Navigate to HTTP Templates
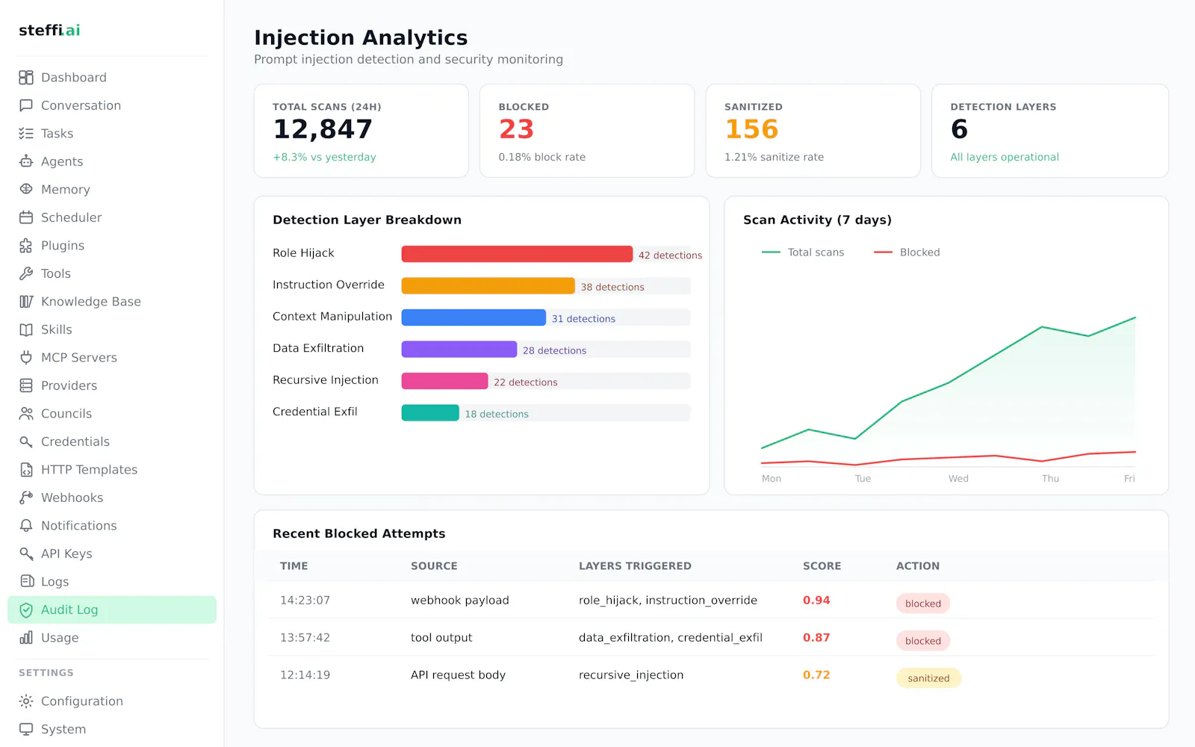 click(x=112, y=470)
